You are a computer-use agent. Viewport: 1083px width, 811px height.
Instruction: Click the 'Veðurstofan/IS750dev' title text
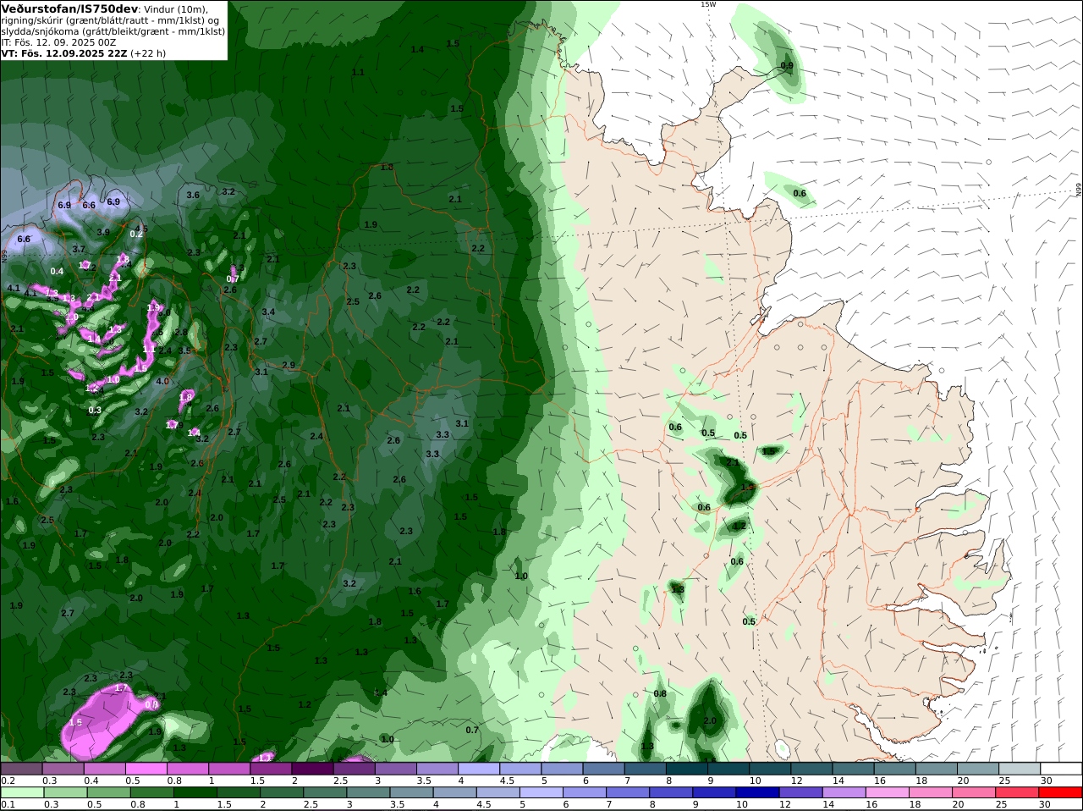(69, 8)
